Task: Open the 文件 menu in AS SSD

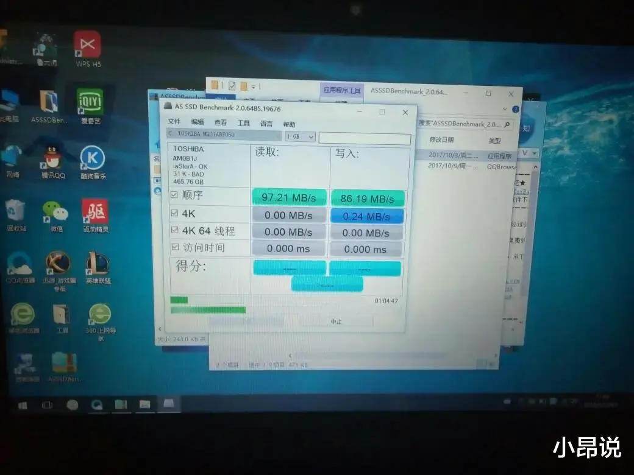Action: click(174, 121)
